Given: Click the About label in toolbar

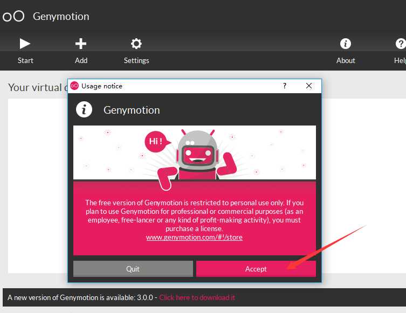Looking at the screenshot, I should tap(346, 60).
